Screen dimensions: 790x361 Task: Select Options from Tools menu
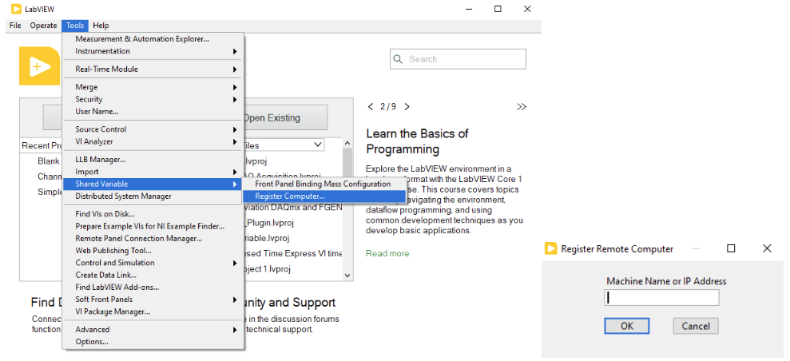pos(92,342)
